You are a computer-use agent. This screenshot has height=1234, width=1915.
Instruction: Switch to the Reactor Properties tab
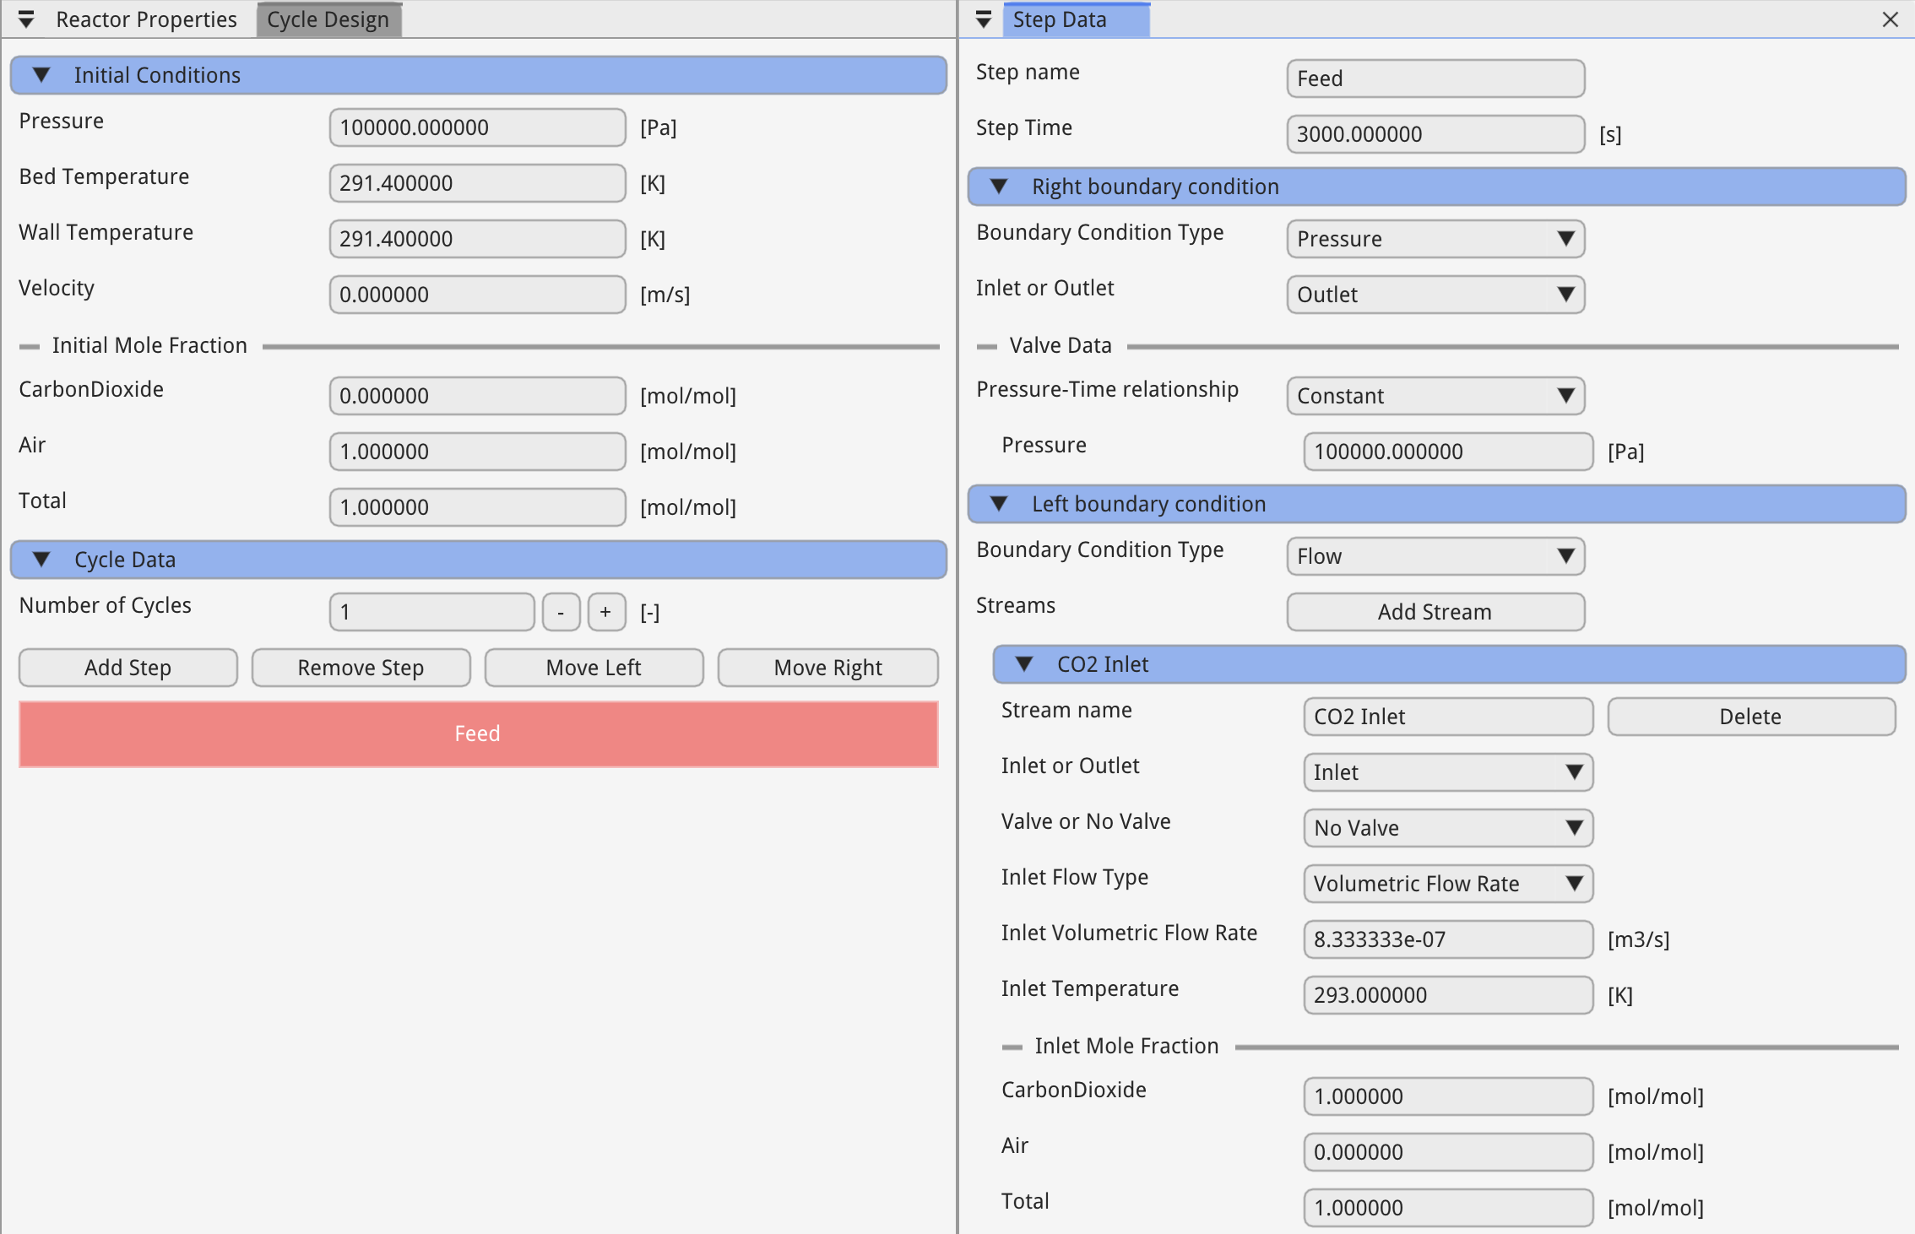click(x=146, y=19)
